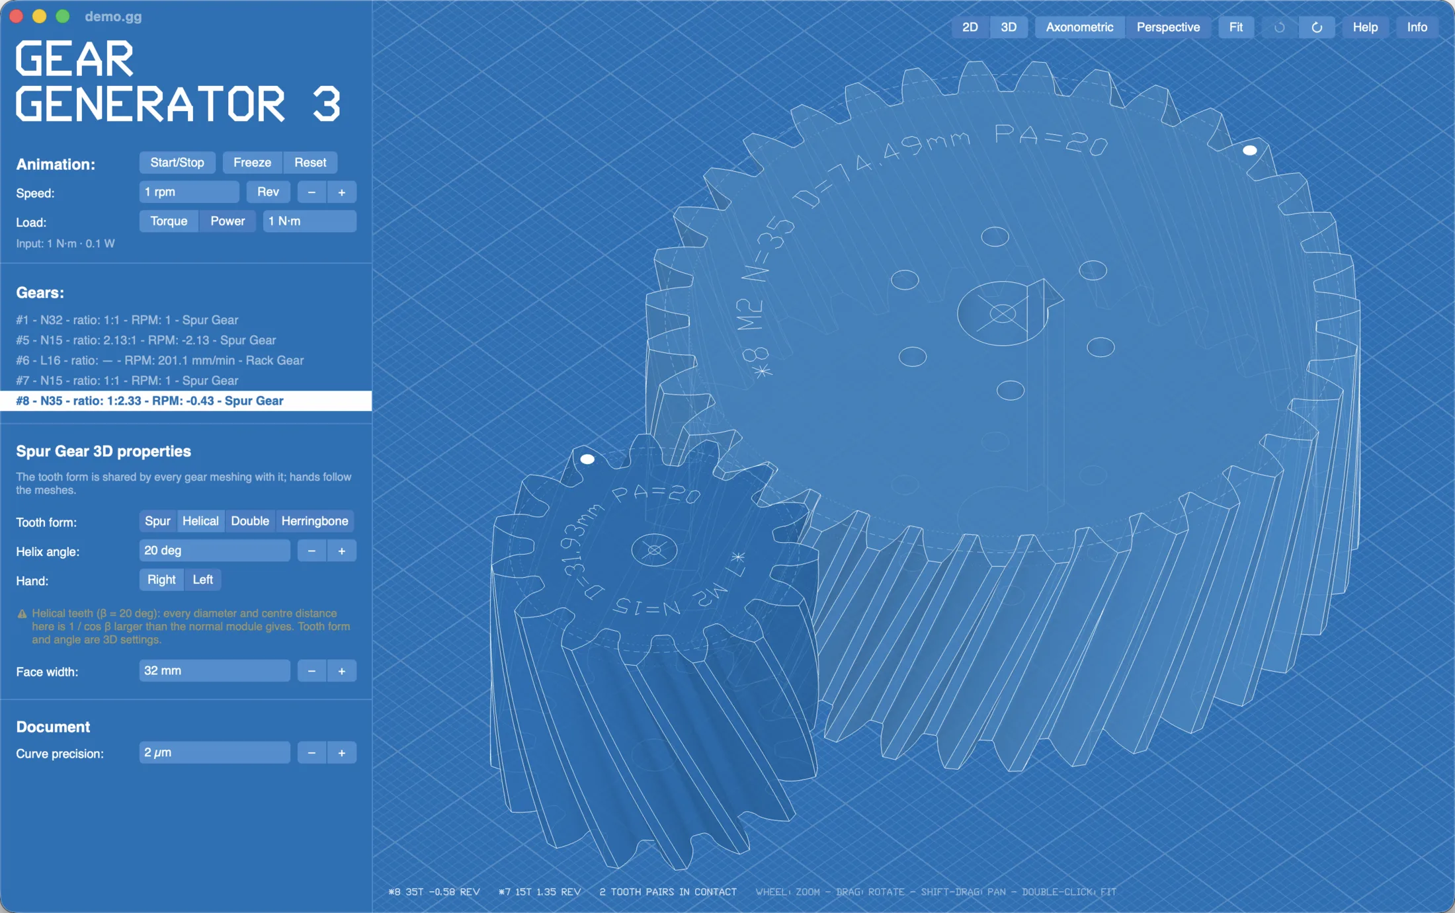Click status entry '*7 15T 1.35 REV'
The height and width of the screenshot is (913, 1455).
540,892
